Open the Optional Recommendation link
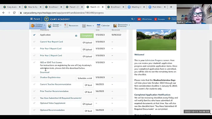 [52, 110]
